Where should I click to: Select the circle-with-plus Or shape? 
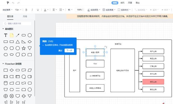click(x=6, y=96)
